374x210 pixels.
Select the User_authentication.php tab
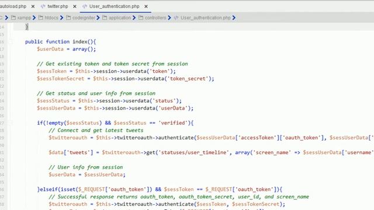115,6
